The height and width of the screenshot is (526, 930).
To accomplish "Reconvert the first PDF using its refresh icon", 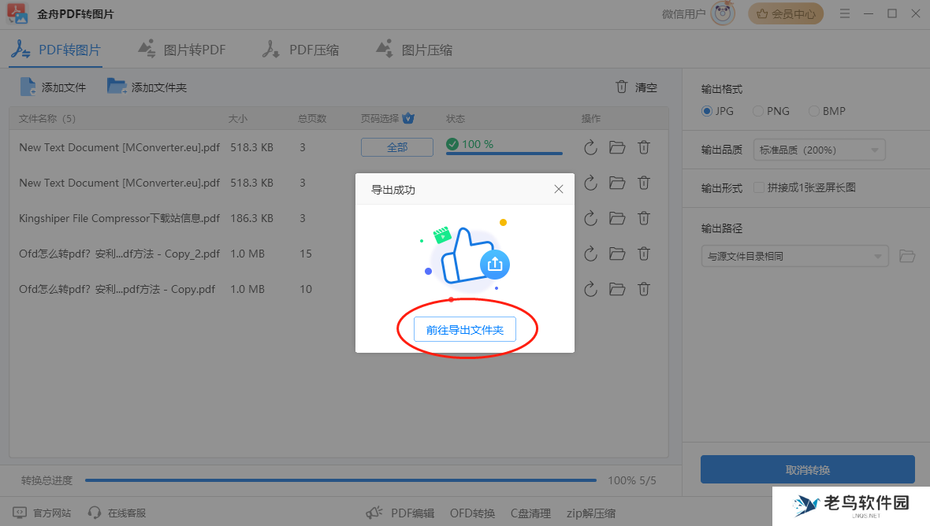I will pos(590,147).
